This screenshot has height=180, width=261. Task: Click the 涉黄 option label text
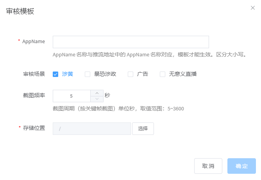click(x=68, y=74)
